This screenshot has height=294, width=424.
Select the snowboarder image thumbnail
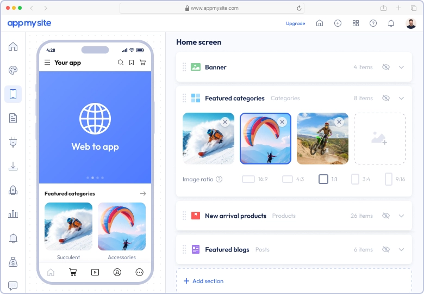(209, 139)
